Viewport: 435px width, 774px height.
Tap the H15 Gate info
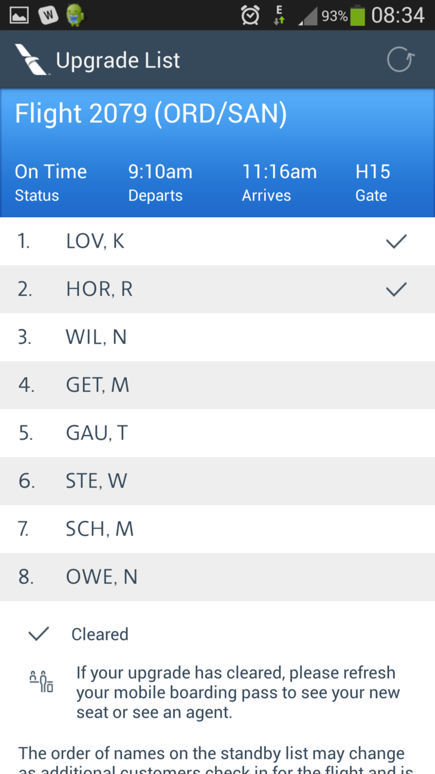click(x=372, y=182)
